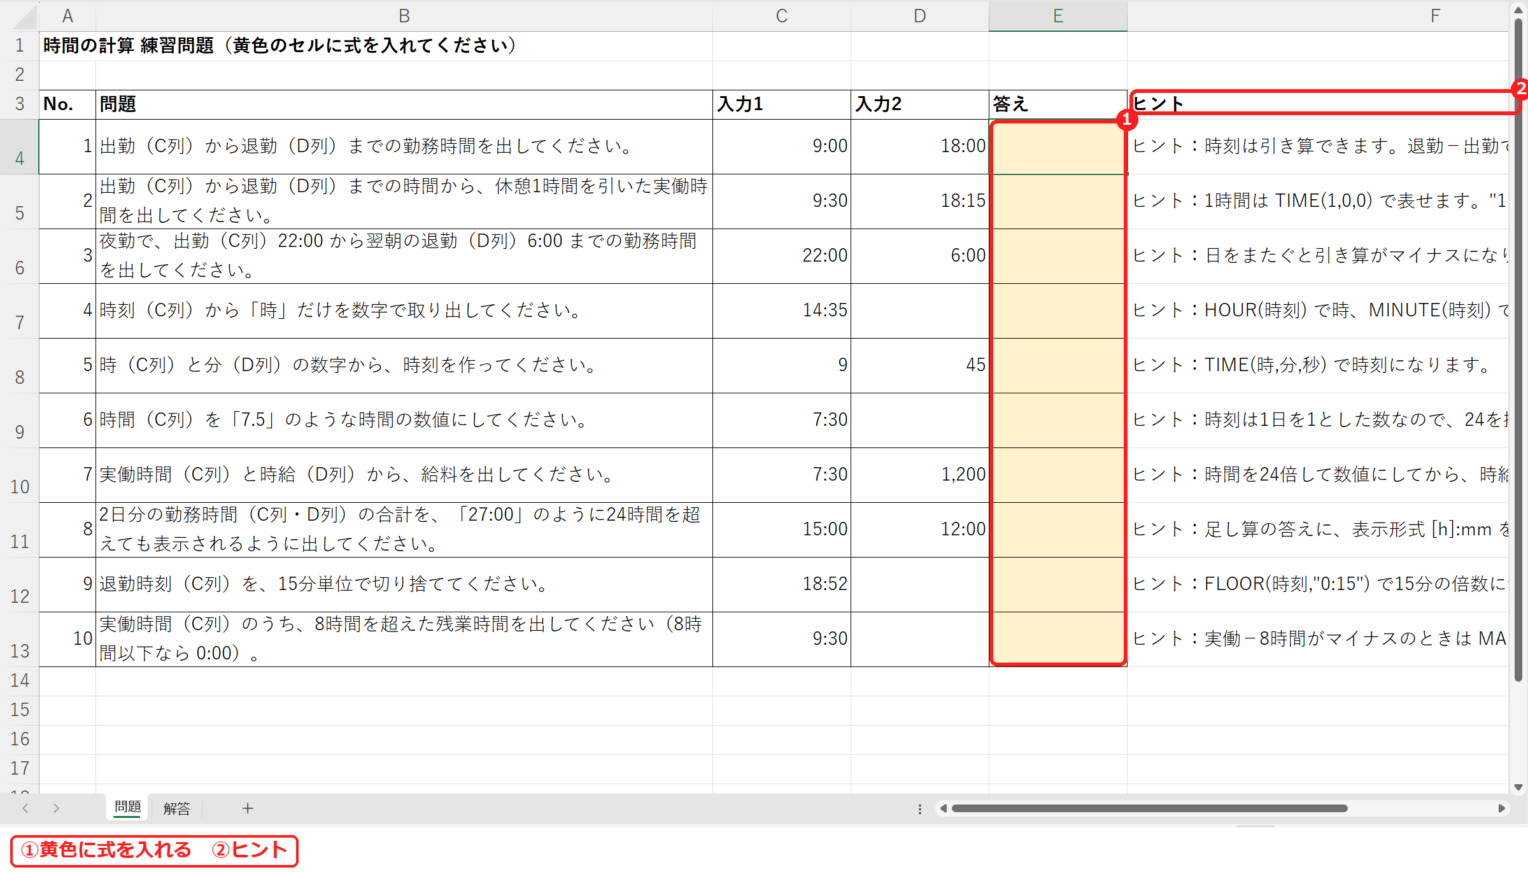Click hint cell mentioning TIME(時,分,秒)
The width and height of the screenshot is (1528, 872).
pos(1318,366)
